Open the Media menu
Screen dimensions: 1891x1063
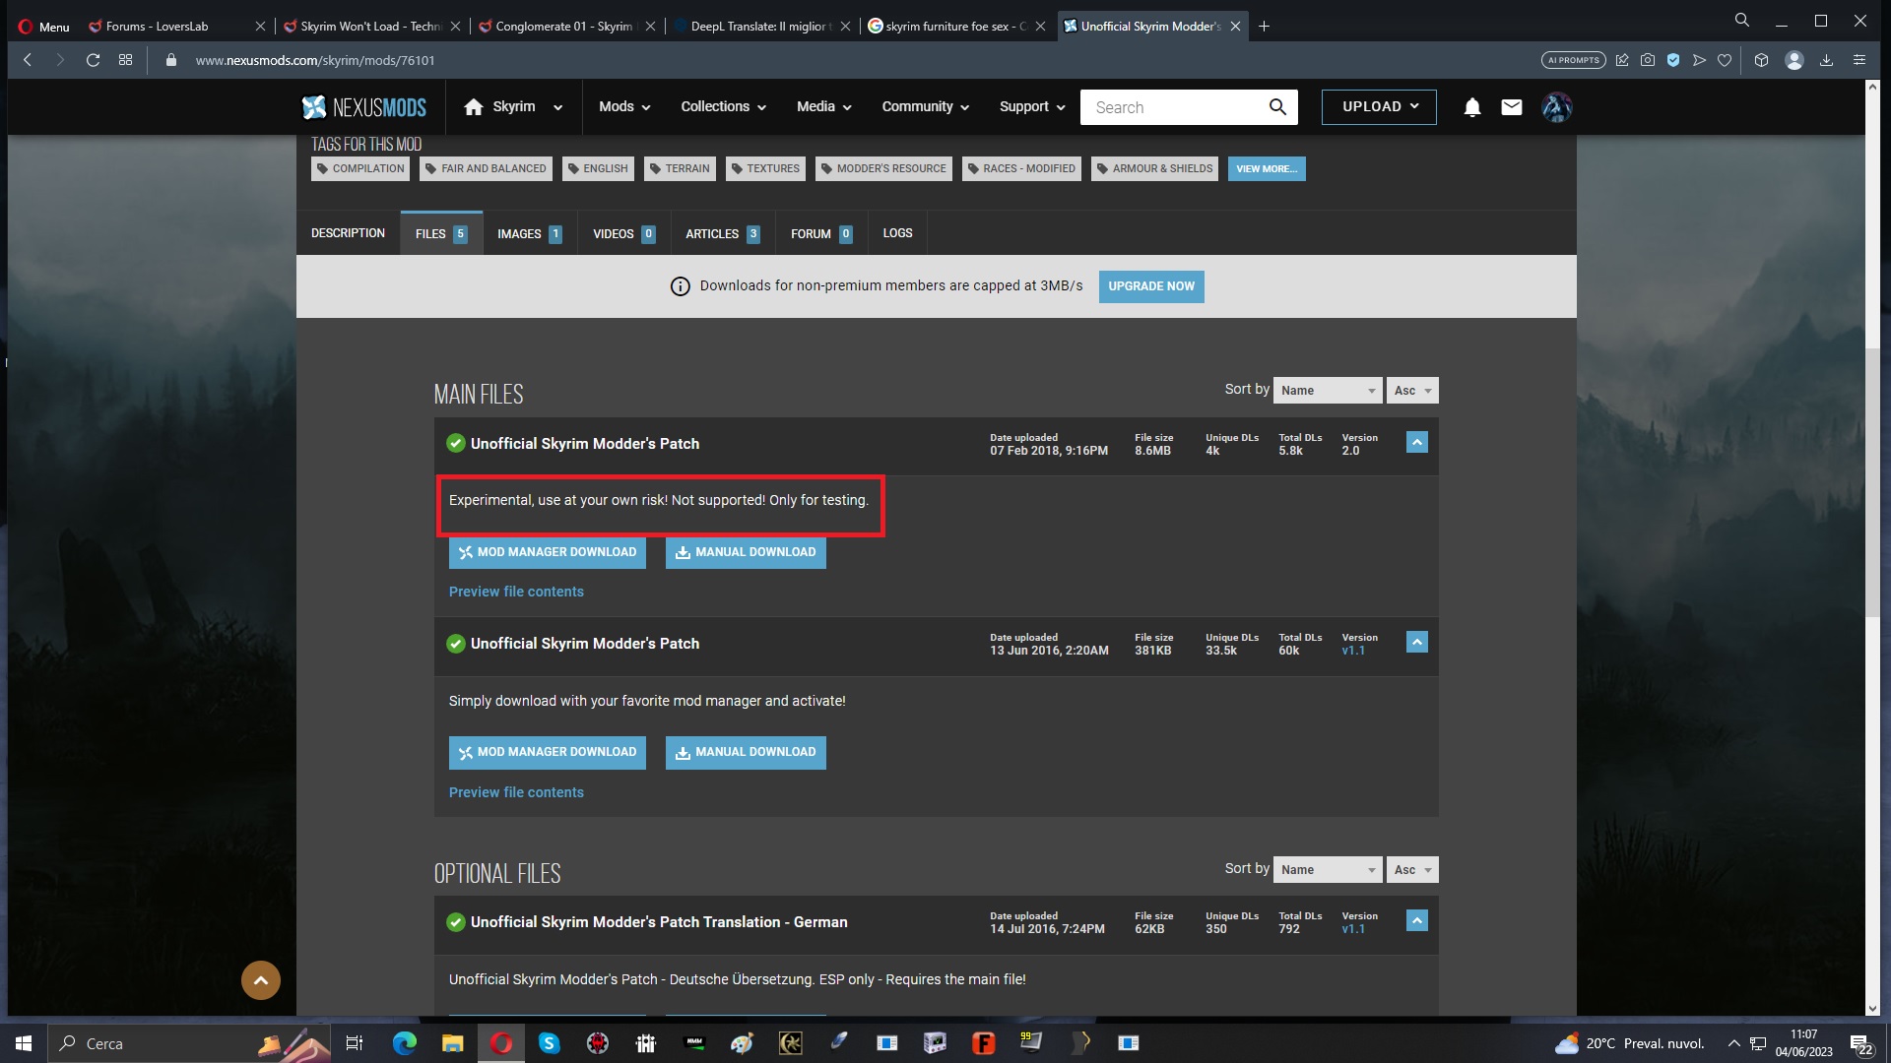coord(823,107)
